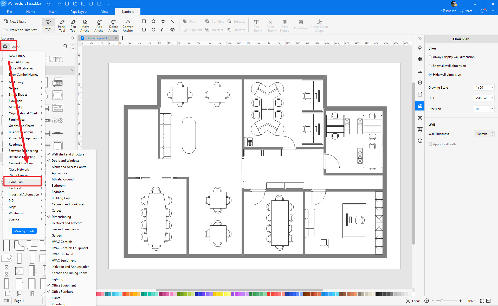The height and width of the screenshot is (306, 498).
Task: Choose the Pen Tool
Action: [x=73, y=25]
